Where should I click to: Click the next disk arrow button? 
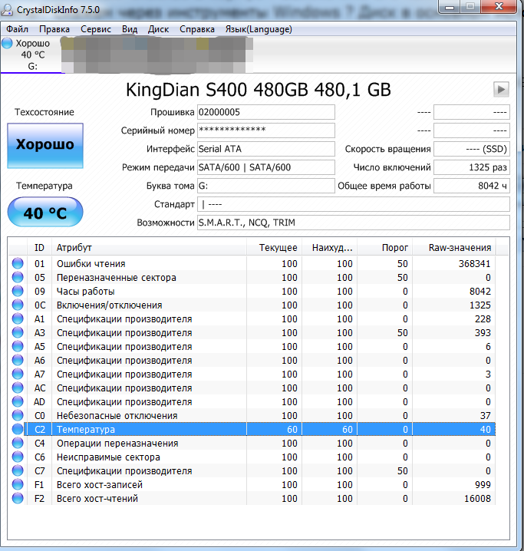501,89
